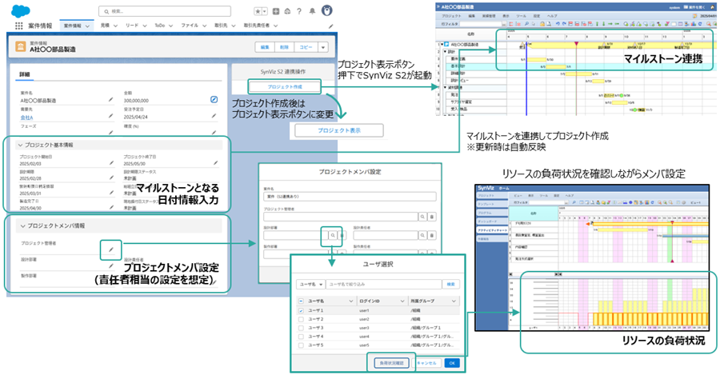
Task: Collapse the プロジェクト基本情報 section
Action: click(x=22, y=146)
